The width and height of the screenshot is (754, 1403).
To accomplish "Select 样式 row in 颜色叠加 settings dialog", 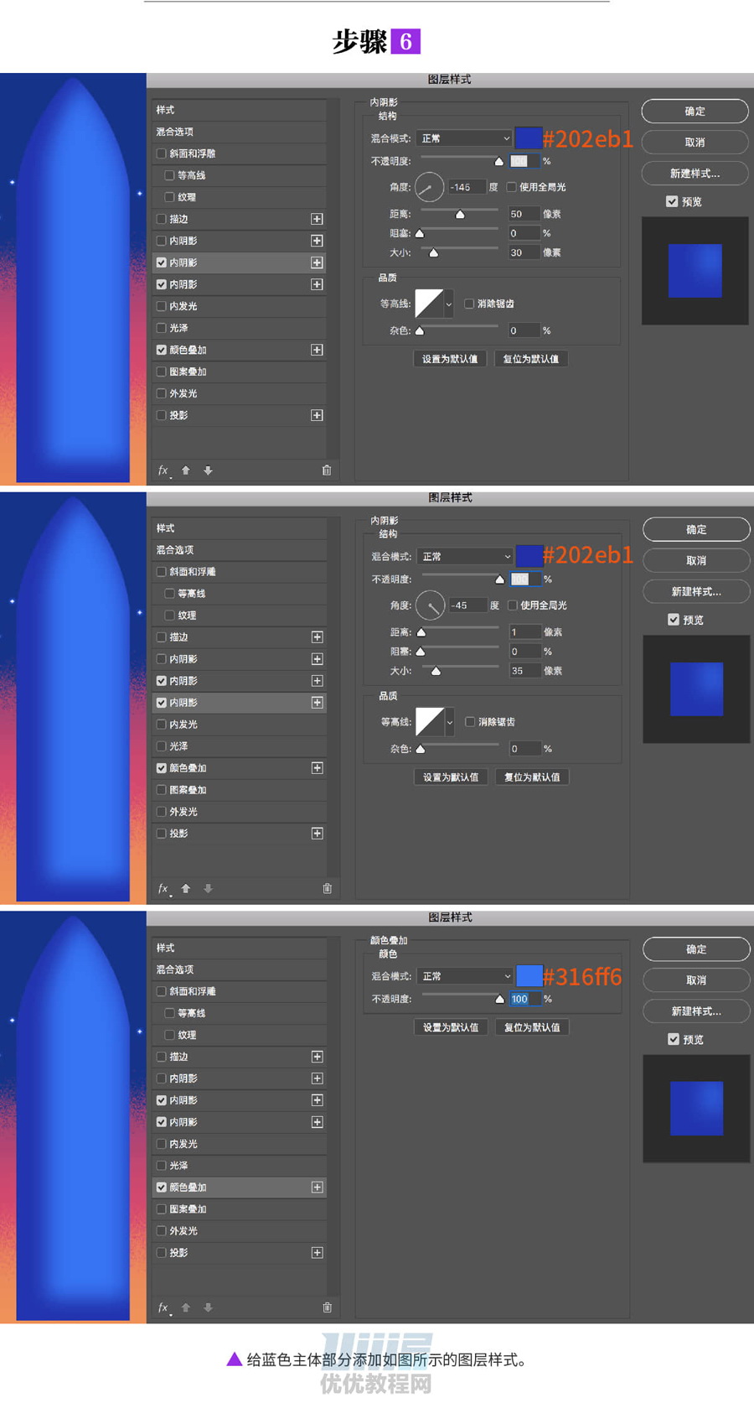I will (x=240, y=948).
